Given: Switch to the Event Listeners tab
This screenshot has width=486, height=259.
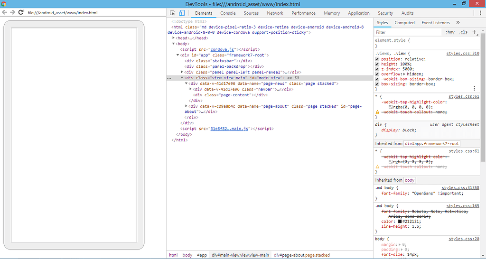Looking at the screenshot, I should (x=436, y=23).
